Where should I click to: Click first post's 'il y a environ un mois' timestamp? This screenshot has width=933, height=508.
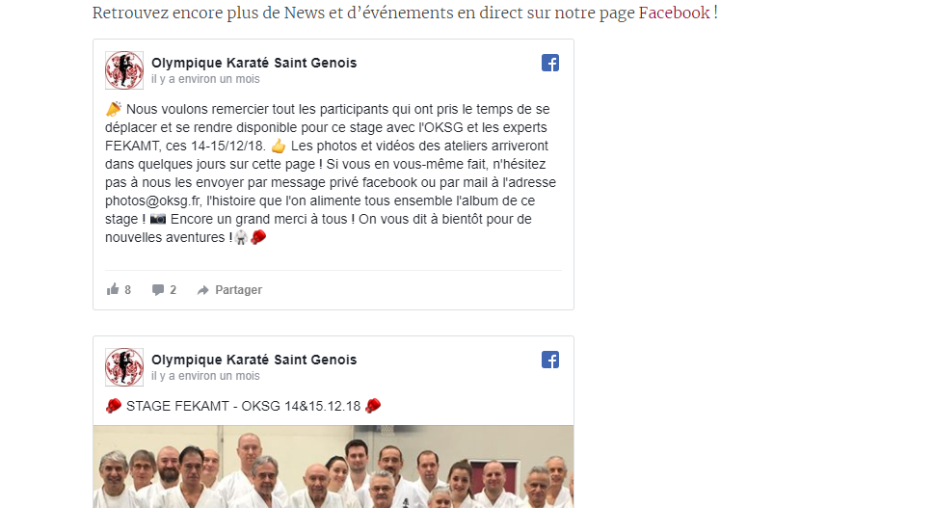205,79
